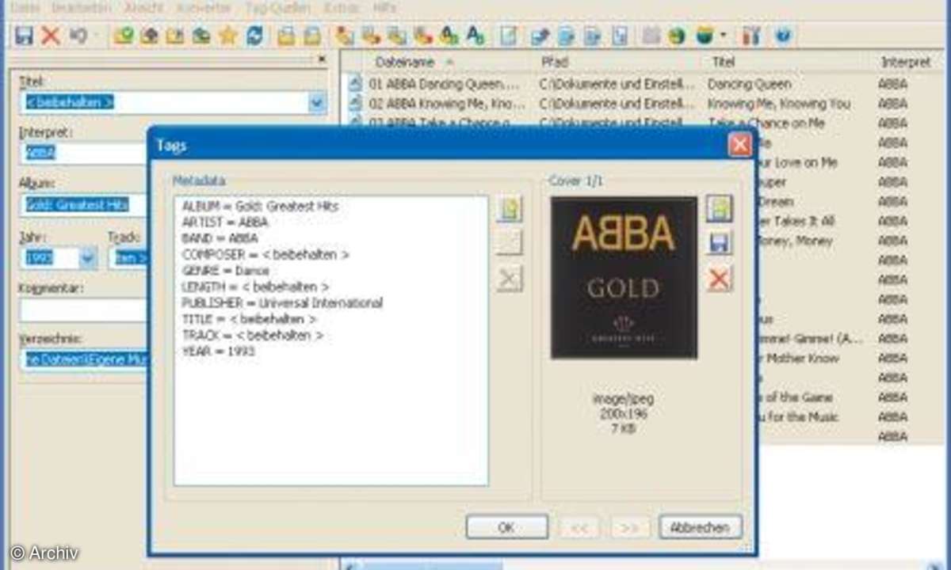
Task: Click the red X Remove tag toolbar icon
Action: point(50,36)
